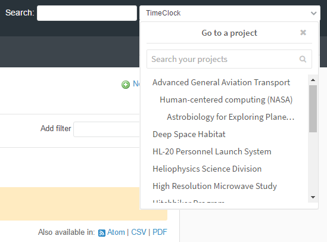Choose Heliophysics Science Division project

[x=207, y=169]
